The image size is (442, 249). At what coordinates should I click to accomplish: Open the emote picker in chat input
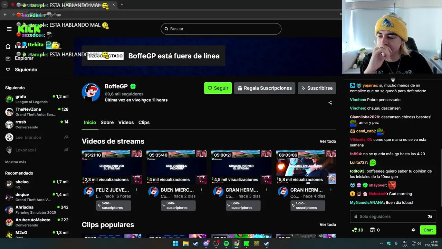(x=430, y=216)
